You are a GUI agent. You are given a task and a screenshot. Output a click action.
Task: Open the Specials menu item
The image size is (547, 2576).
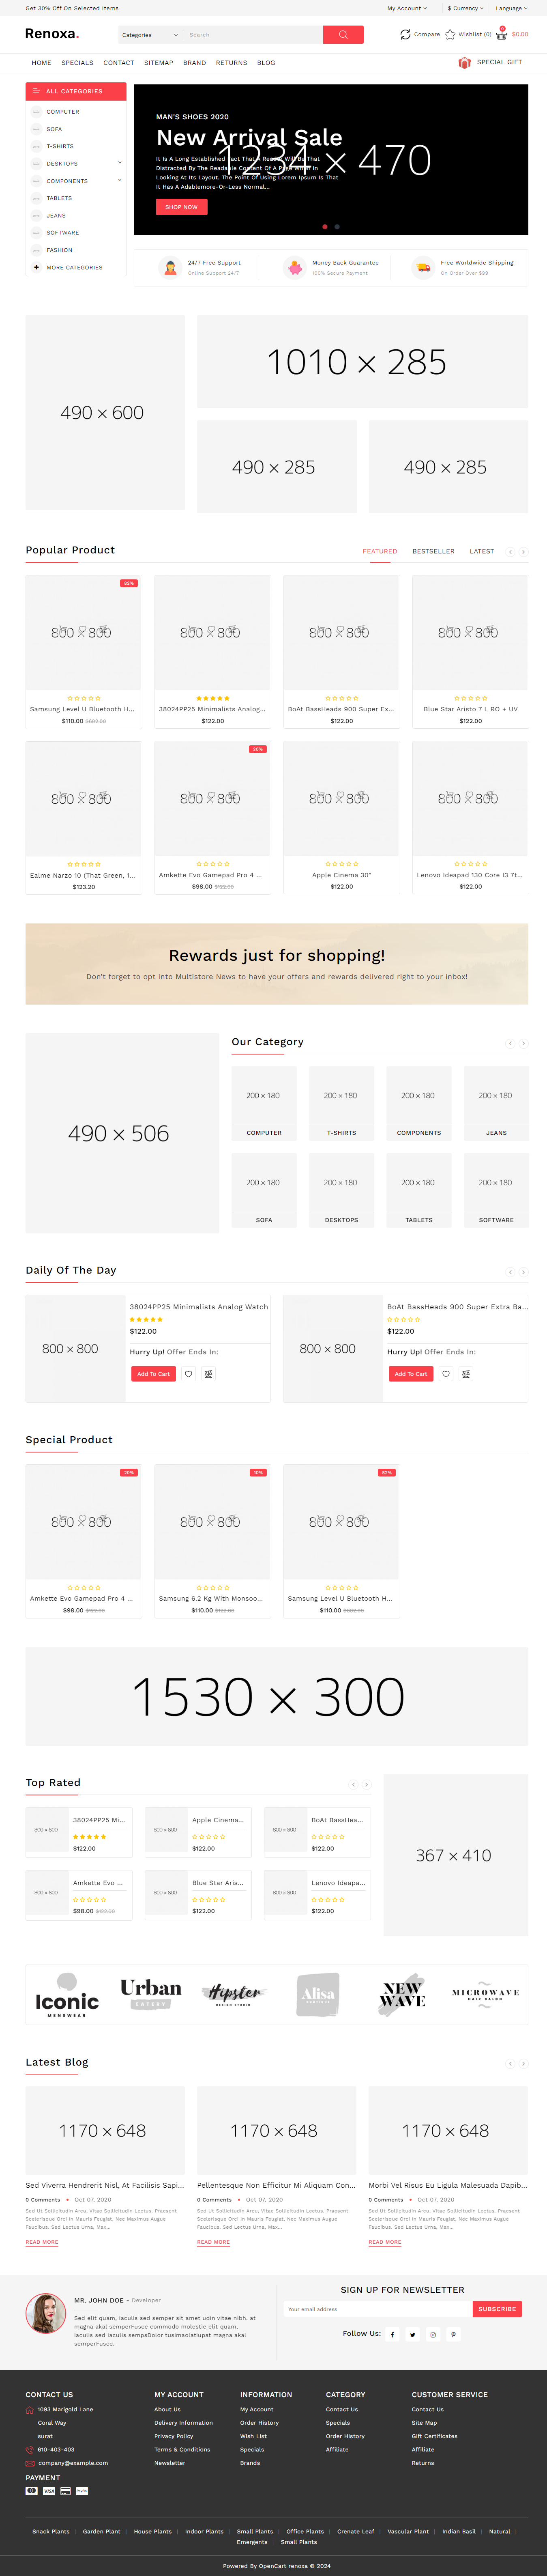pos(77,63)
